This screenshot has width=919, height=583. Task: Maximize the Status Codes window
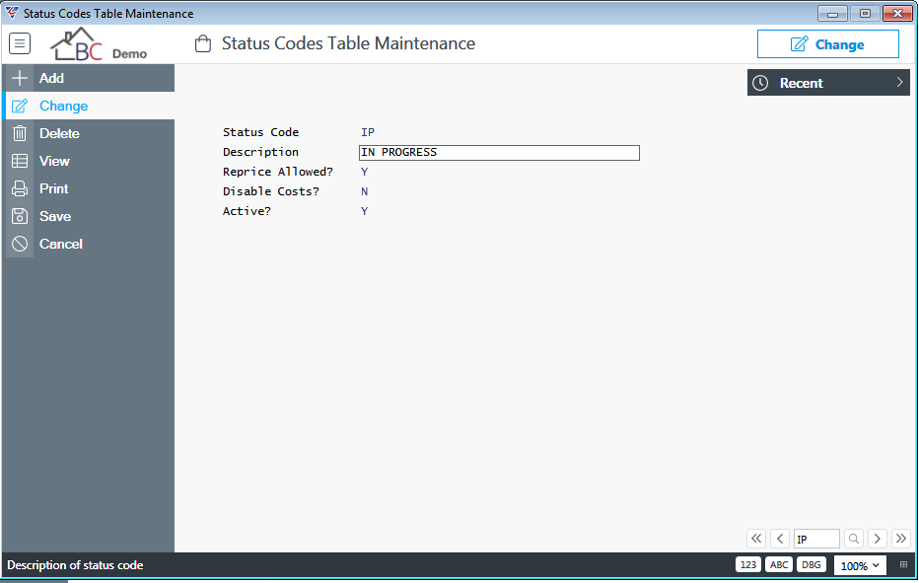(865, 13)
